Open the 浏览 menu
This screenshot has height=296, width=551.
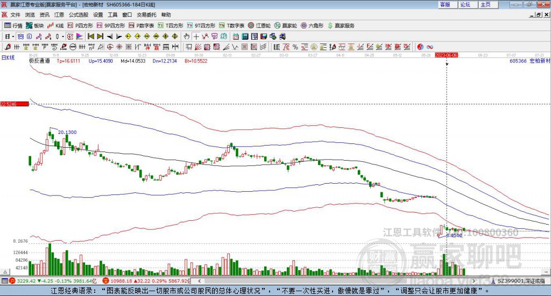[x=30, y=15]
